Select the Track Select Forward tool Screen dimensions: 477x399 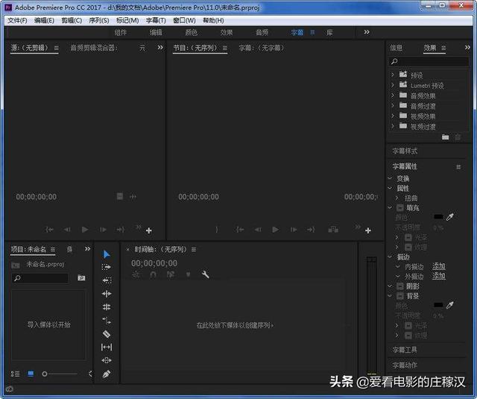[x=107, y=267]
